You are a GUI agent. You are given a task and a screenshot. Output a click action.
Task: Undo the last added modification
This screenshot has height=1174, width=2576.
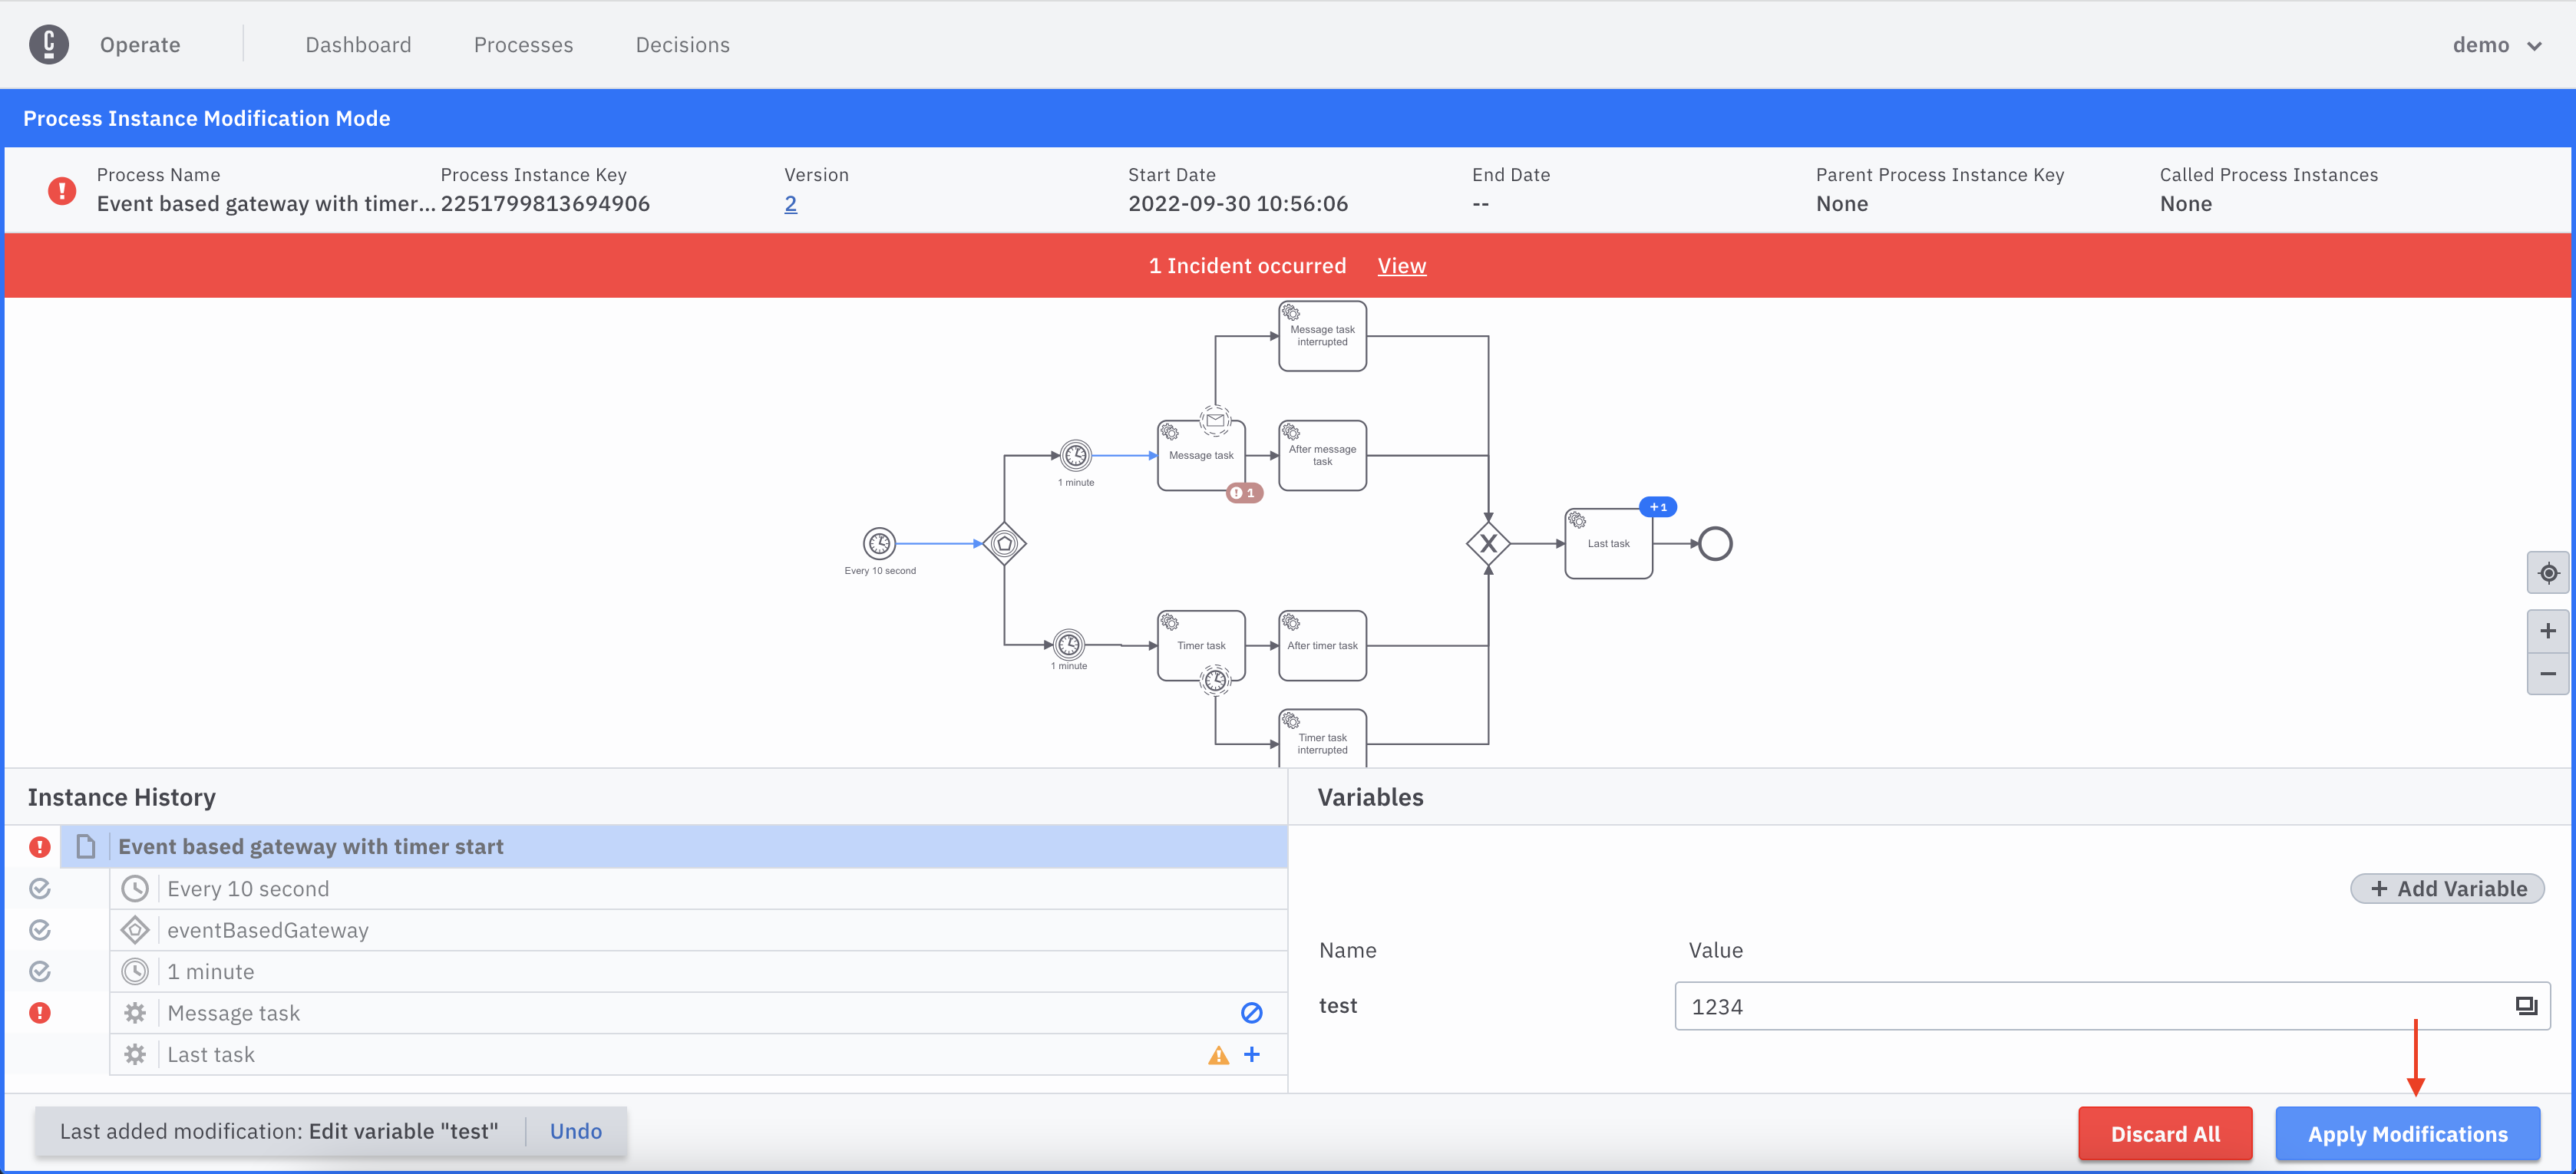[575, 1131]
